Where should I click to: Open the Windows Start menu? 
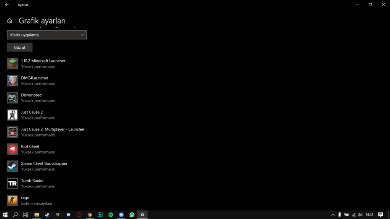(x=5, y=215)
